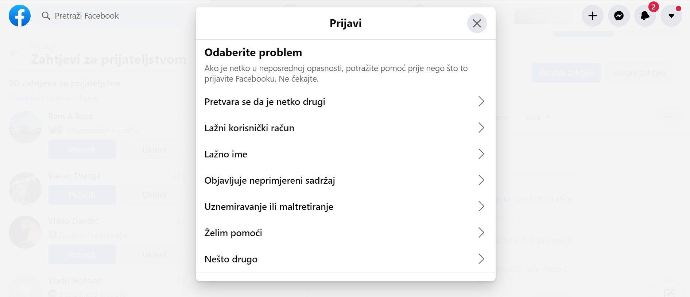Viewport: 690px width, 297px height.
Task: Select the Lažno ime report option
Action: [x=345, y=154]
